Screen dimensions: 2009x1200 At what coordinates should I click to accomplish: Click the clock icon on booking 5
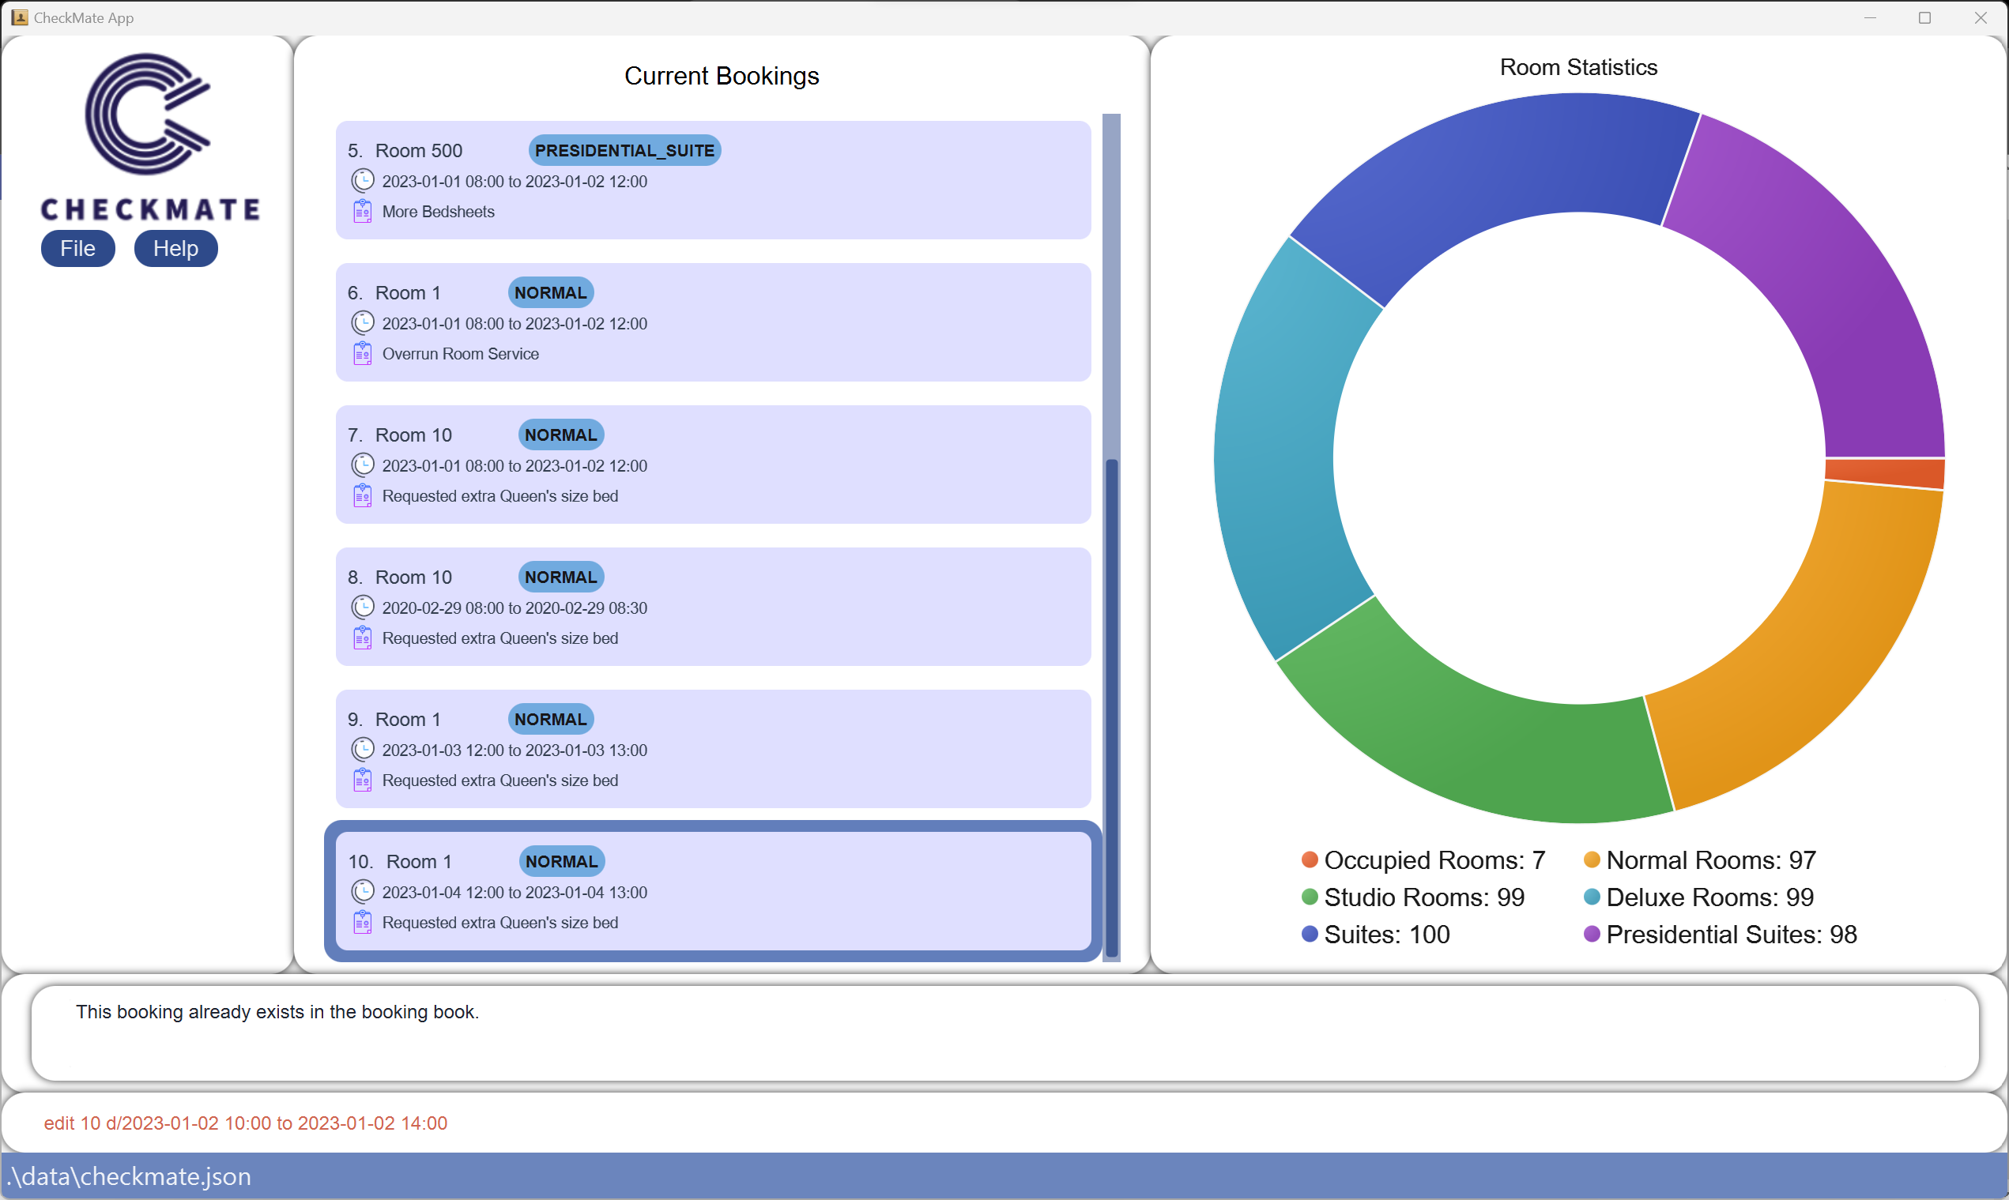pyautogui.click(x=362, y=180)
